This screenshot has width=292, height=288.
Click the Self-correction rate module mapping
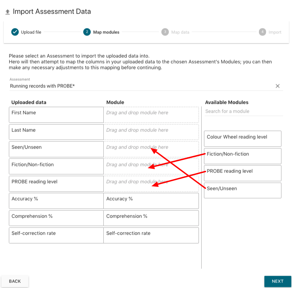click(151, 235)
